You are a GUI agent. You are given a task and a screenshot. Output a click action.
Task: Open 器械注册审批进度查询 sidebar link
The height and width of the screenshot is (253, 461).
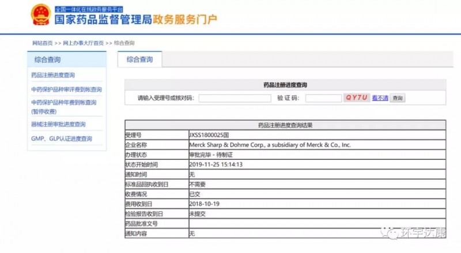click(58, 124)
